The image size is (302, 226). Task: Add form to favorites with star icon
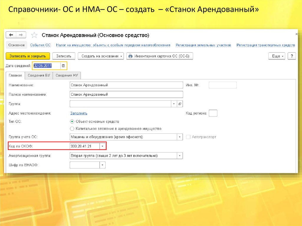click(x=34, y=35)
